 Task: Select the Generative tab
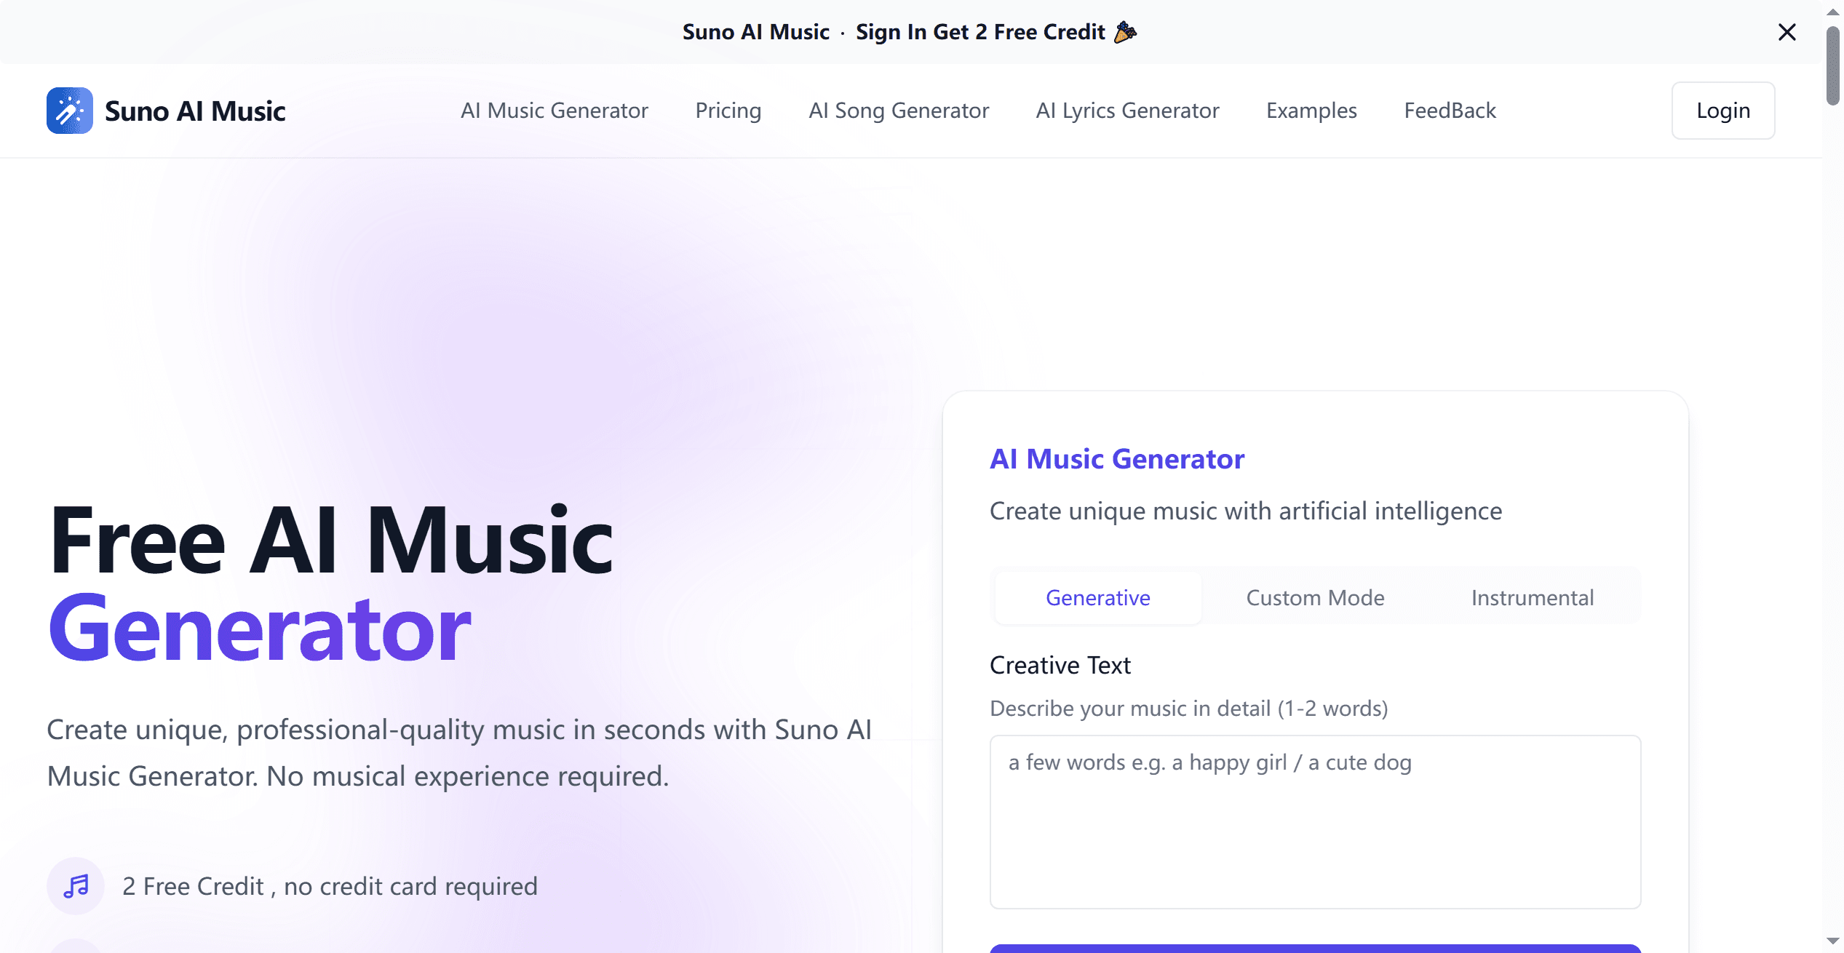(1097, 598)
